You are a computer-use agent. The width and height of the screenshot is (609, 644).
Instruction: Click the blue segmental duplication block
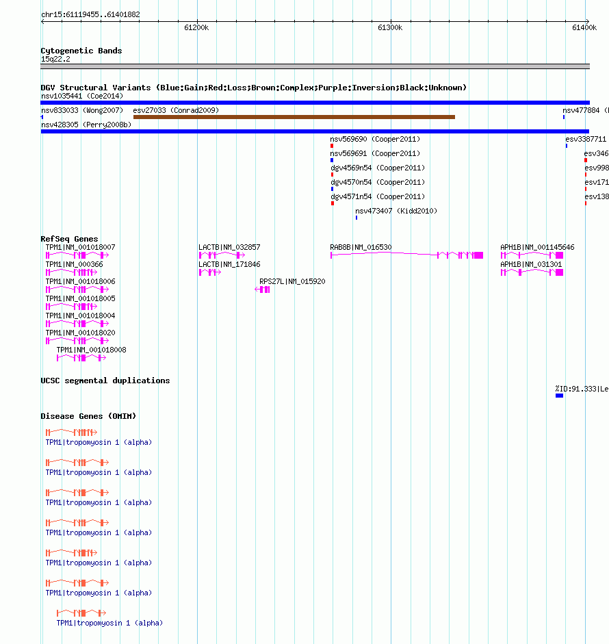pyautogui.click(x=559, y=396)
